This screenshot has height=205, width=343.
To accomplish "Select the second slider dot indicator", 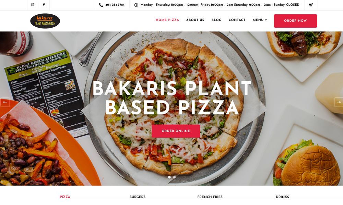I will [x=174, y=177].
